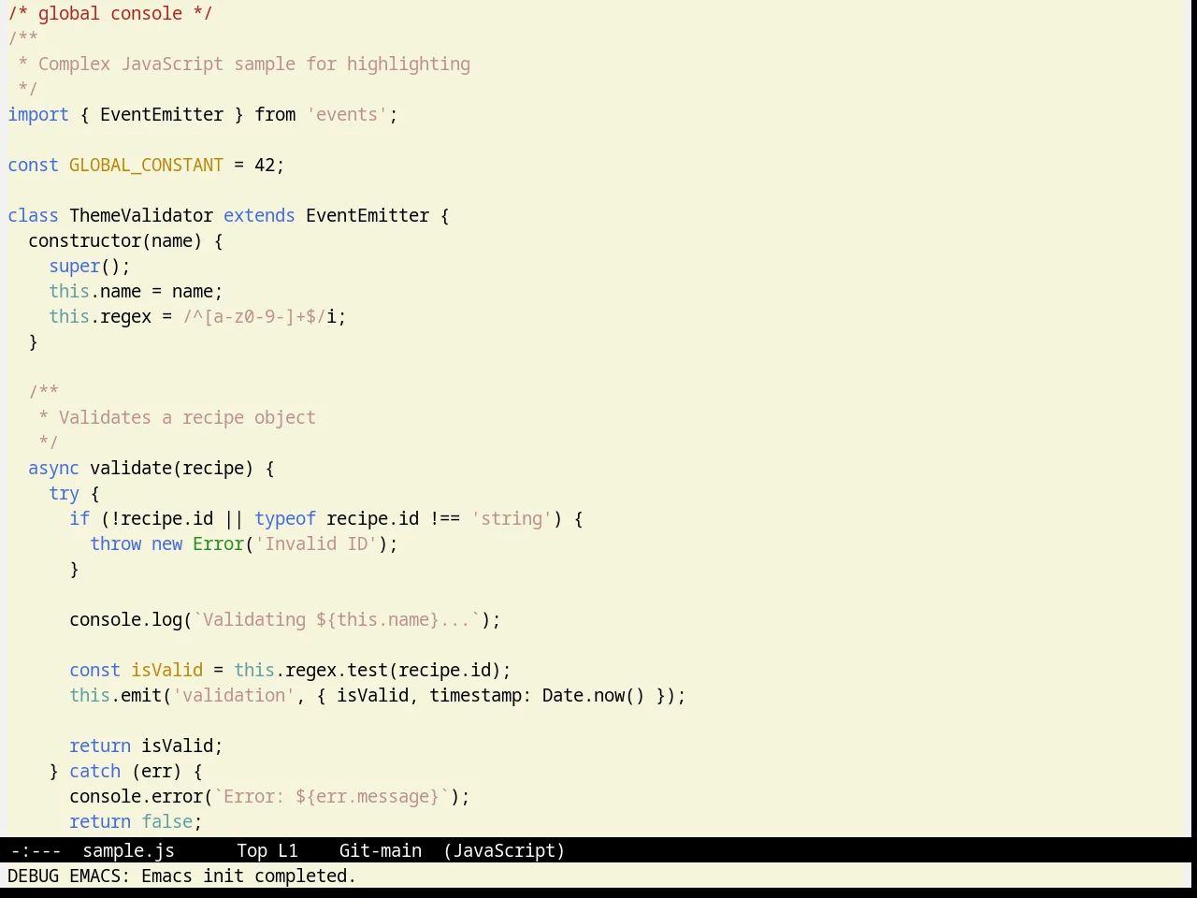
Task: Click the 'isValid' variable declaration
Action: (x=166, y=670)
